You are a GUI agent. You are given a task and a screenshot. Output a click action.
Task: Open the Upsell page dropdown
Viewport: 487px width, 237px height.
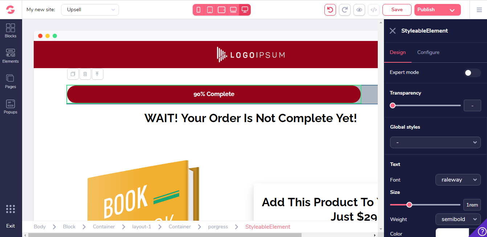(90, 10)
